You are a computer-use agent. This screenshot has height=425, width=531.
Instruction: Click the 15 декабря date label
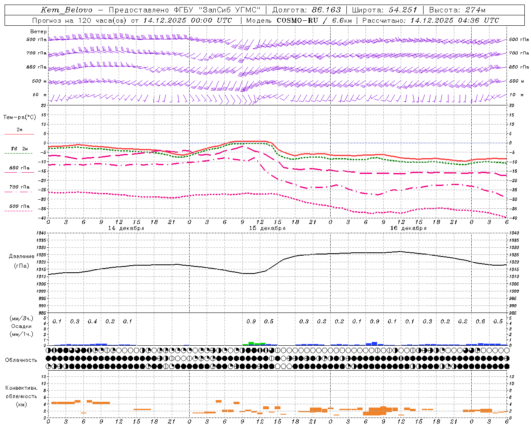(267, 228)
